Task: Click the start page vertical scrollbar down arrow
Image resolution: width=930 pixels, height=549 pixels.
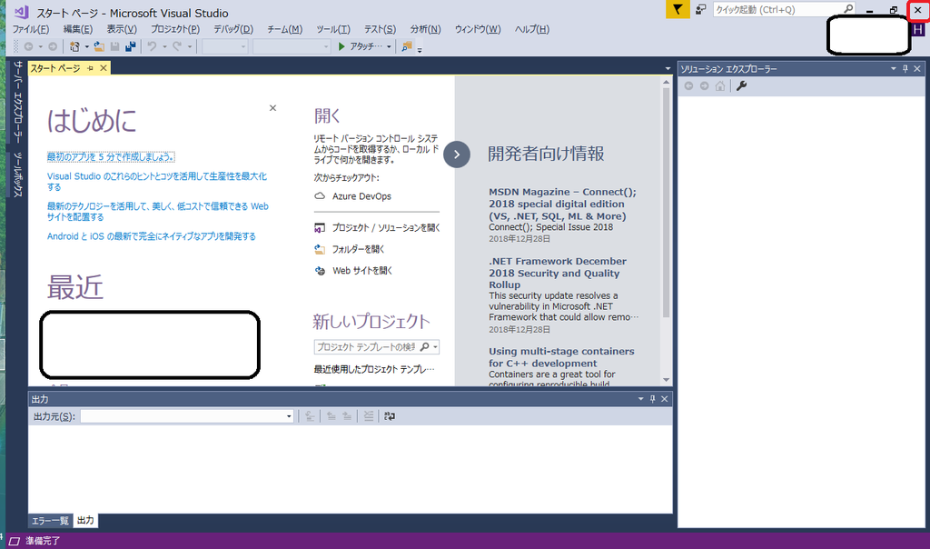Action: [666, 380]
